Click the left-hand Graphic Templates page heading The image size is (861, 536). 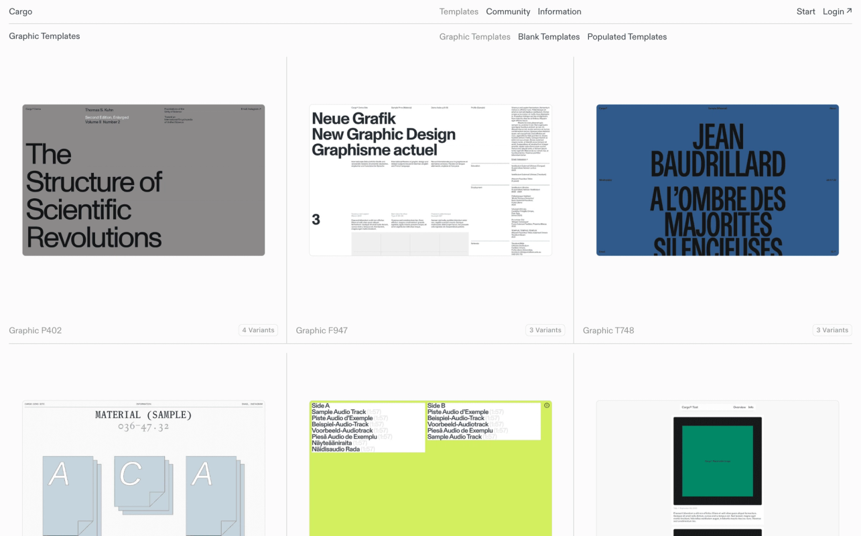coord(44,36)
